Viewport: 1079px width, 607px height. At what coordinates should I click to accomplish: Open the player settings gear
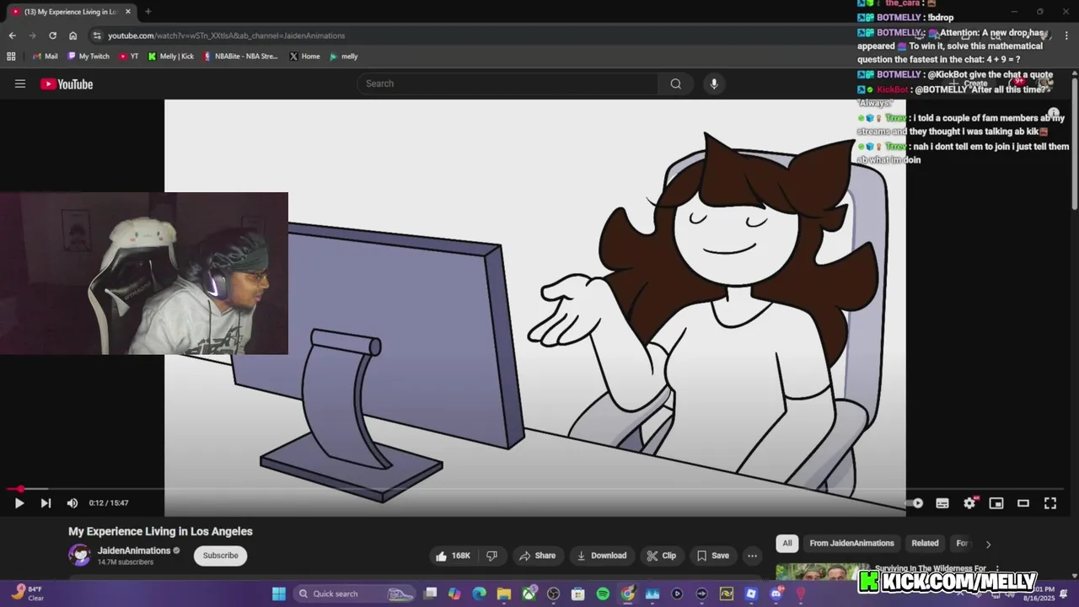coord(969,503)
